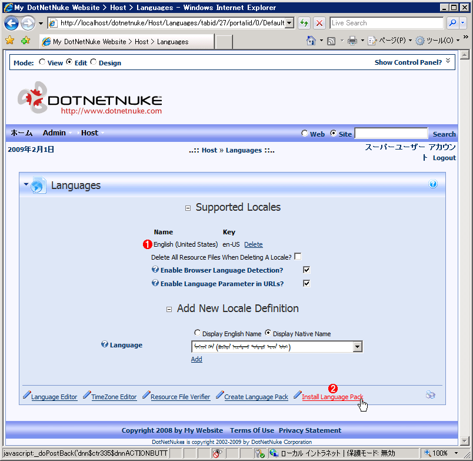The width and height of the screenshot is (473, 461).
Task: Collapse the Add New Locale Definition section
Action: [x=169, y=310]
